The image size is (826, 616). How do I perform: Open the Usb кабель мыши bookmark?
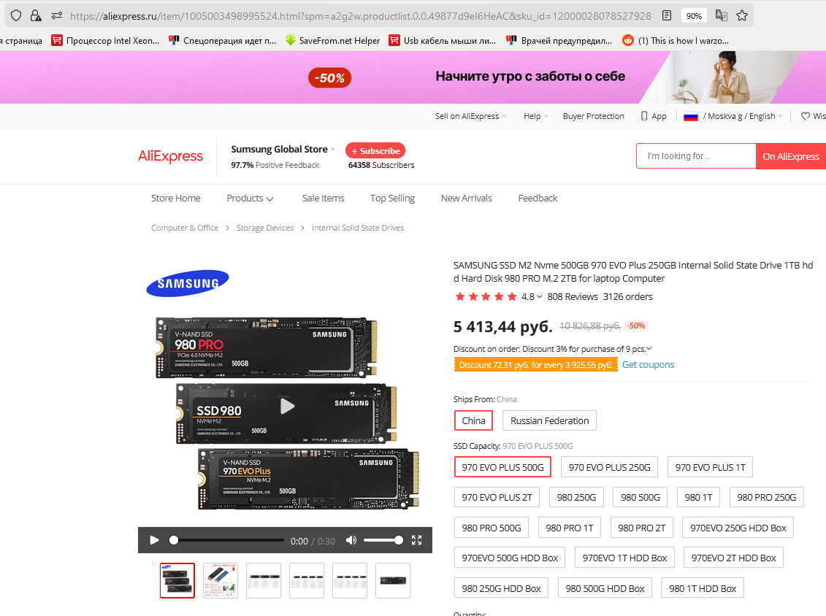pos(442,41)
